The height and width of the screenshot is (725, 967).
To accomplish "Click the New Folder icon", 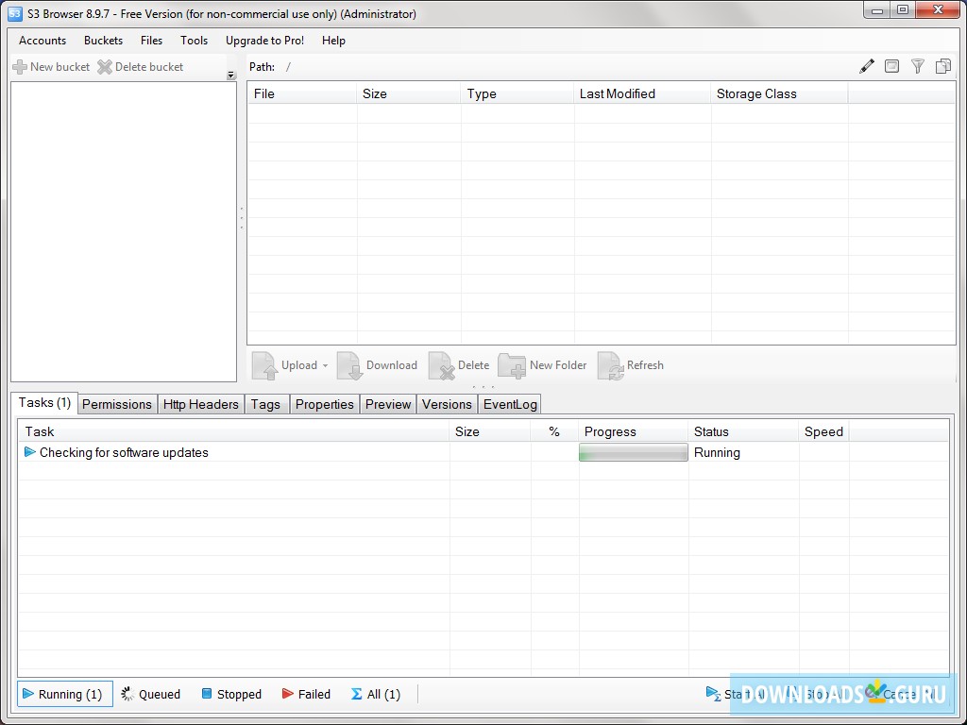I will 512,365.
